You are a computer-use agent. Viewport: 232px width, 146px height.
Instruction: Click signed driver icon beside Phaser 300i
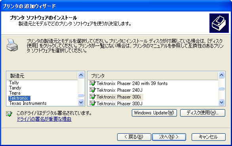pyautogui.click(x=93, y=97)
